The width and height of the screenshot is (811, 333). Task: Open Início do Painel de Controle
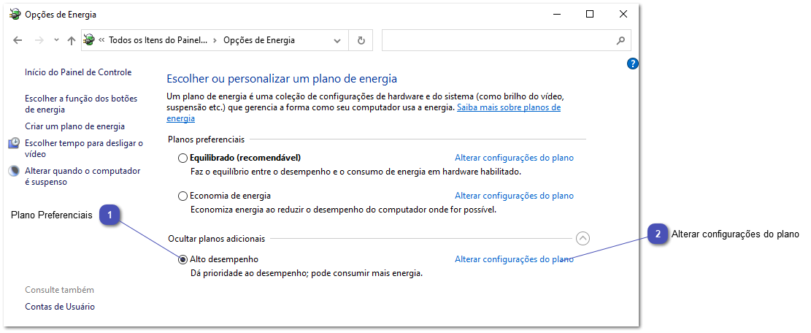[78, 72]
